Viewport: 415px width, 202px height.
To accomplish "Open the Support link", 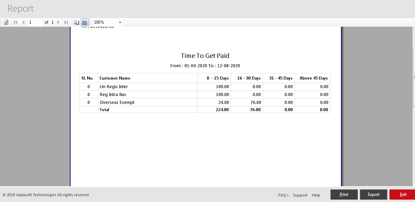I will pos(300,195).
